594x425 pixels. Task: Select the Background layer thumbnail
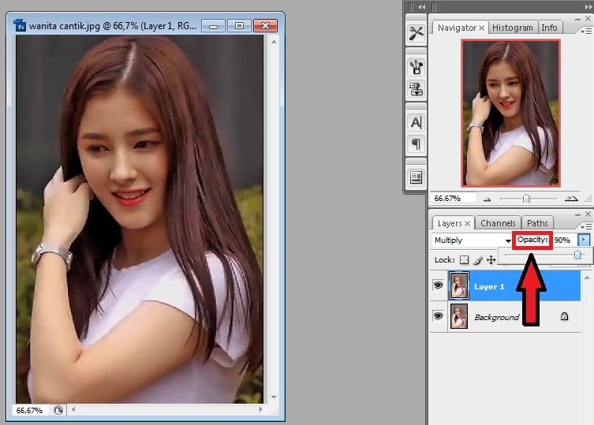click(x=458, y=316)
